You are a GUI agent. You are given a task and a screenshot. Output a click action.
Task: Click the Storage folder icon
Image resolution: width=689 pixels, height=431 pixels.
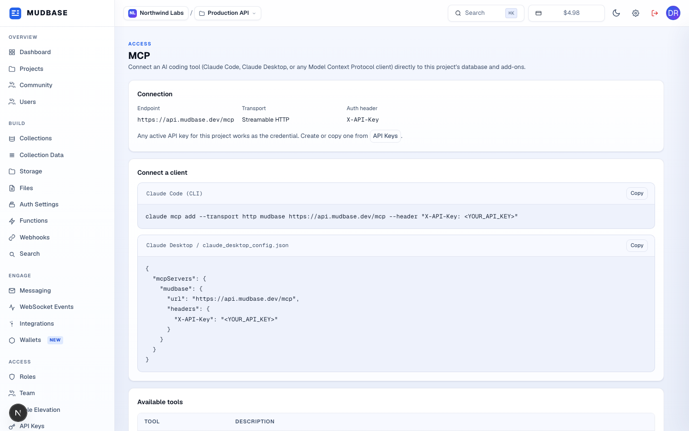coord(12,171)
